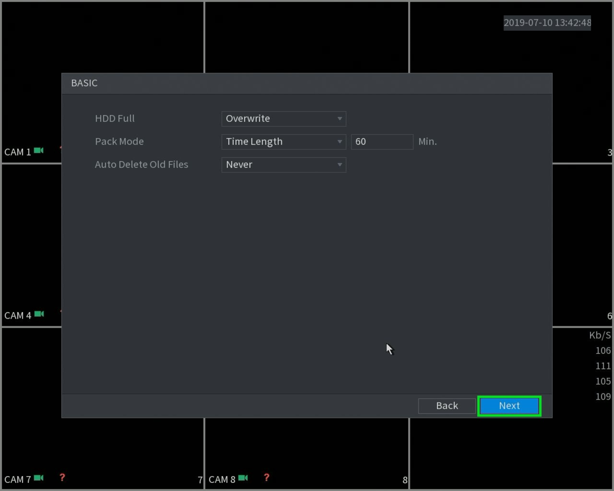Click the red question mark beside CAM 8
The image size is (614, 491).
coord(266,478)
